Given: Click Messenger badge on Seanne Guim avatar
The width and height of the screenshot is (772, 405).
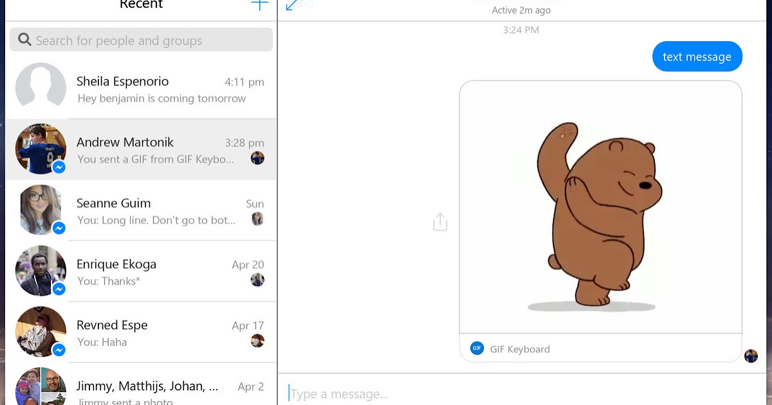Looking at the screenshot, I should coord(59,228).
